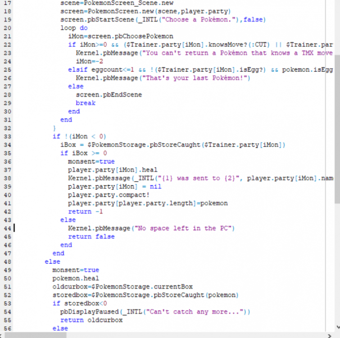Image resolution: width=340 pixels, height=338 pixels.
Task: Click "else" keyword on line 48
Action: pyautogui.click(x=53, y=262)
